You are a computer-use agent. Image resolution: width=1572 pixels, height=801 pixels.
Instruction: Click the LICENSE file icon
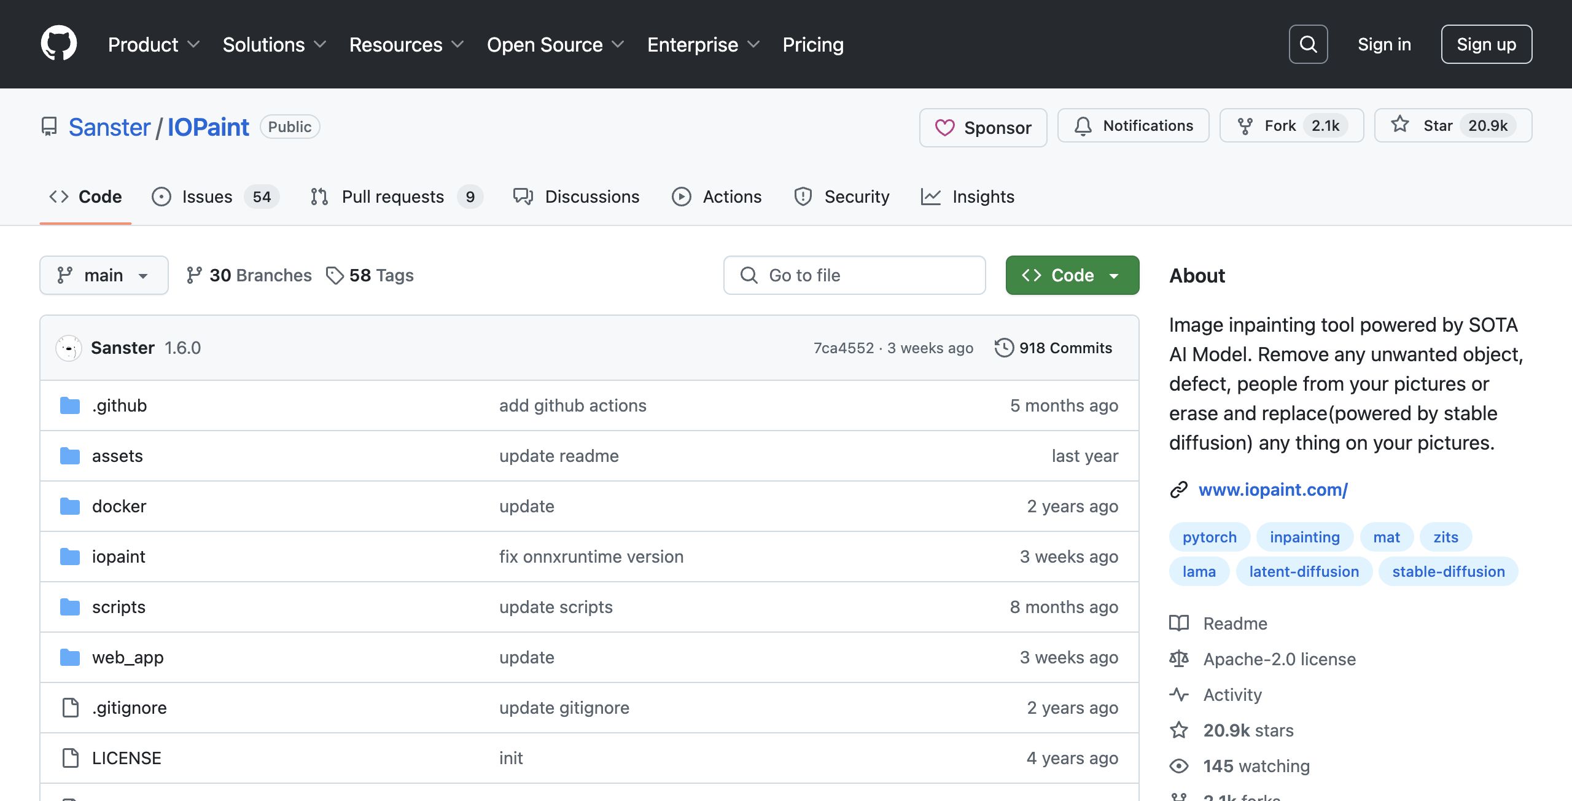pyautogui.click(x=71, y=758)
